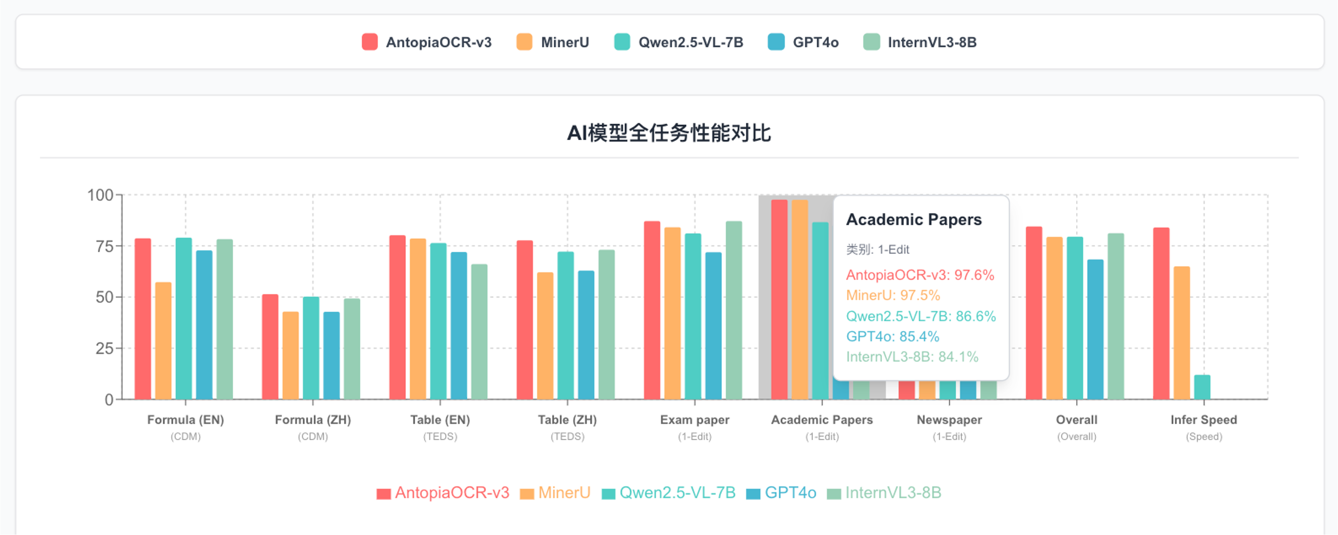This screenshot has height=535, width=1338.
Task: Select the Infer Speed category label
Action: pos(1204,420)
